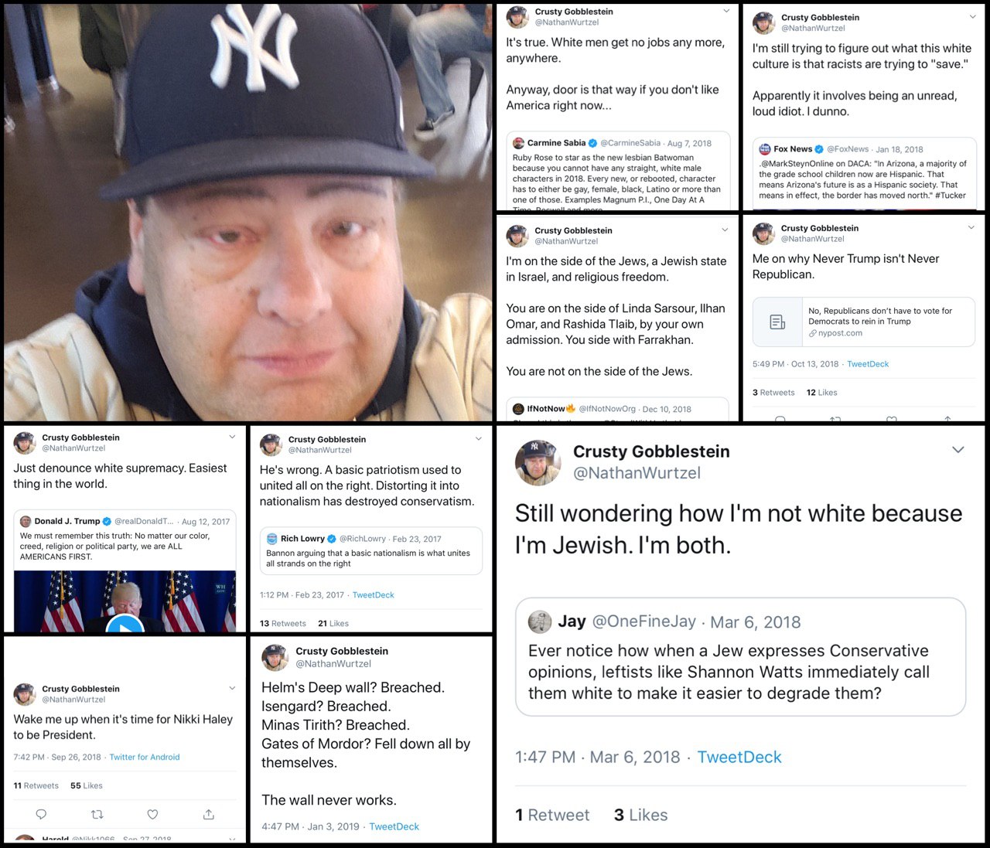Click share icon under Nikki Haley tweet

(209, 814)
